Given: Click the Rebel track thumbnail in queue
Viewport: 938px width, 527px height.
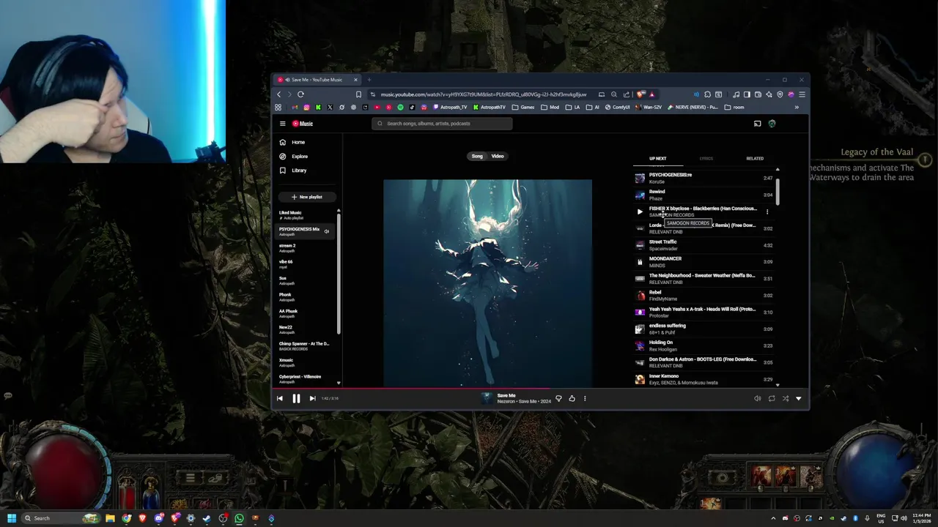Looking at the screenshot, I should pos(640,296).
